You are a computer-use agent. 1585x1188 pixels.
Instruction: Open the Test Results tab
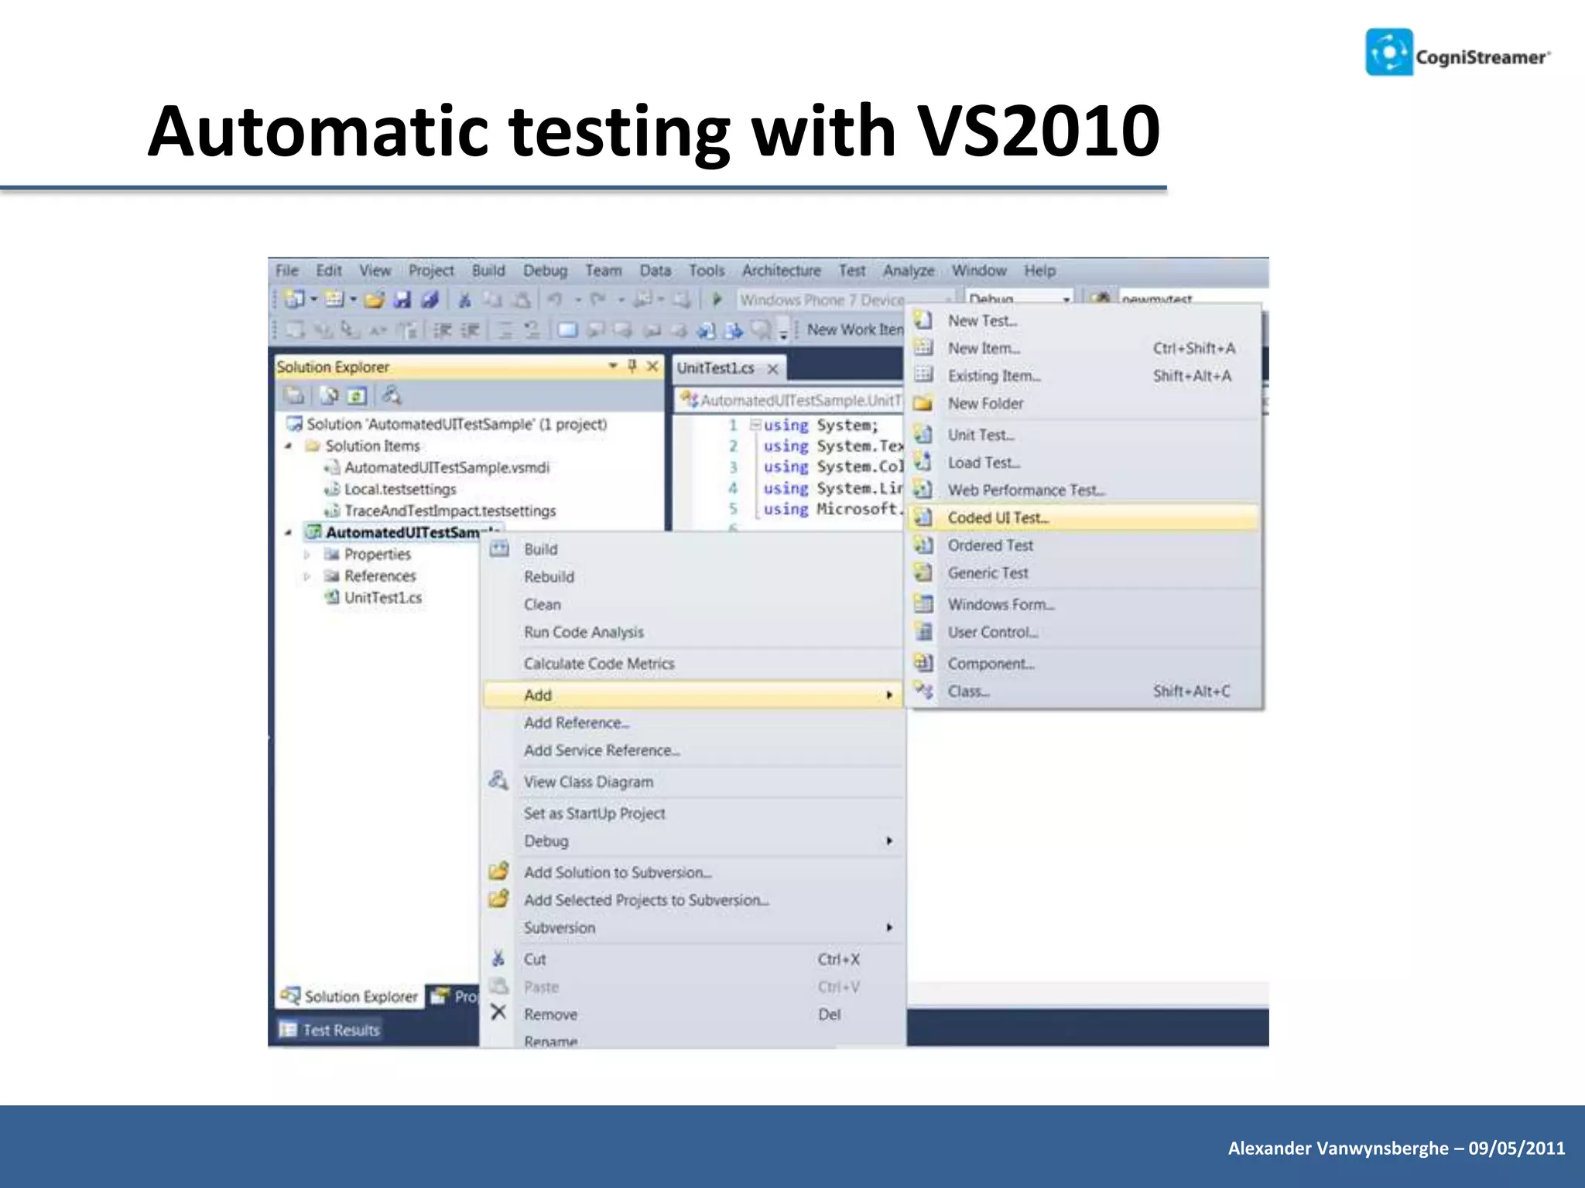click(330, 1030)
